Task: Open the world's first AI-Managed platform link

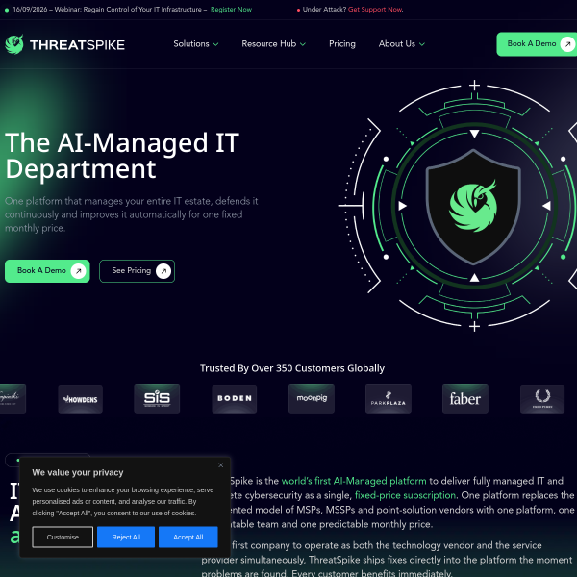Action: [354, 481]
